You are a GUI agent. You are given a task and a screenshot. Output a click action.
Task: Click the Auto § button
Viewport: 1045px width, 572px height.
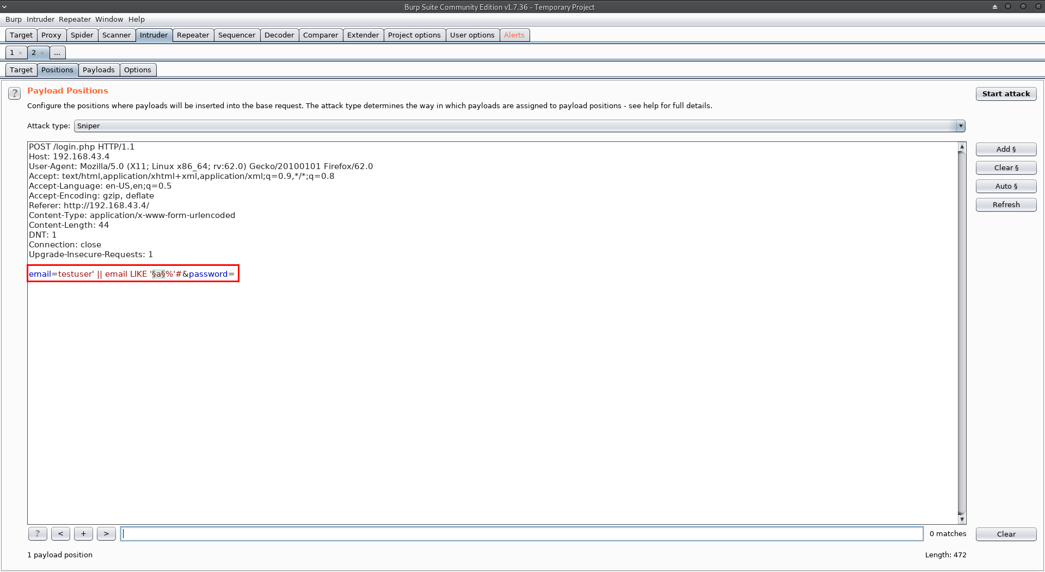point(1006,186)
